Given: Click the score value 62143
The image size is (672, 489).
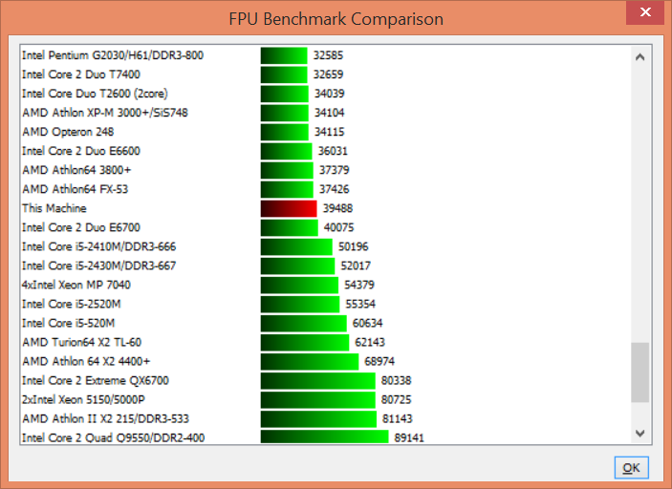Looking at the screenshot, I should tap(370, 342).
